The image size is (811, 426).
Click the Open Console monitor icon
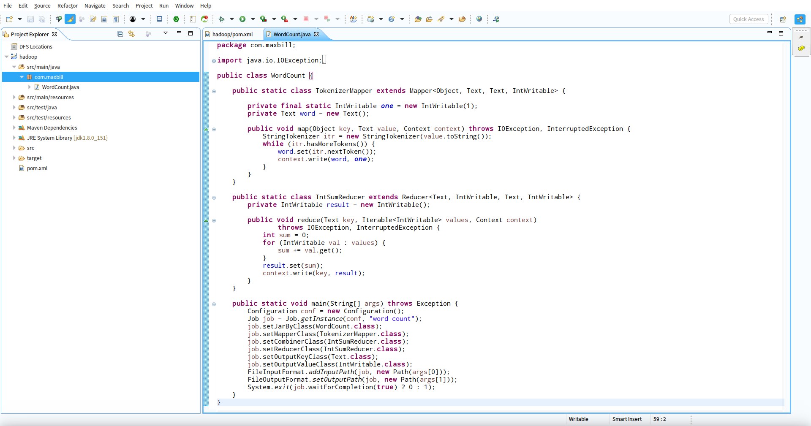coord(159,19)
